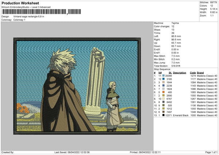Select the Stitches value 68779
219x155 pixels.
point(214,3)
